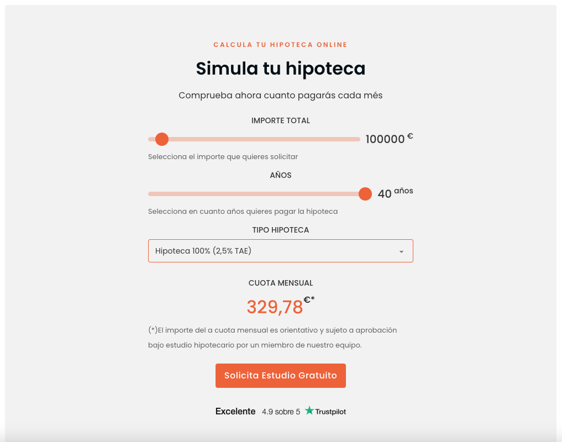Click the dropdown arrow in Tipo Hipoteca
The height and width of the screenshot is (442, 562).
(x=402, y=252)
